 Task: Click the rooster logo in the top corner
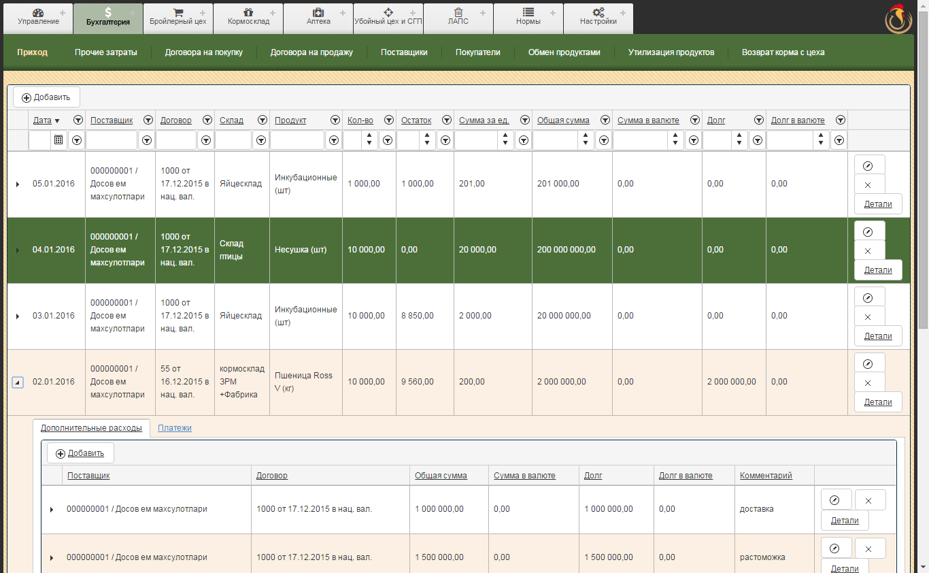click(899, 19)
